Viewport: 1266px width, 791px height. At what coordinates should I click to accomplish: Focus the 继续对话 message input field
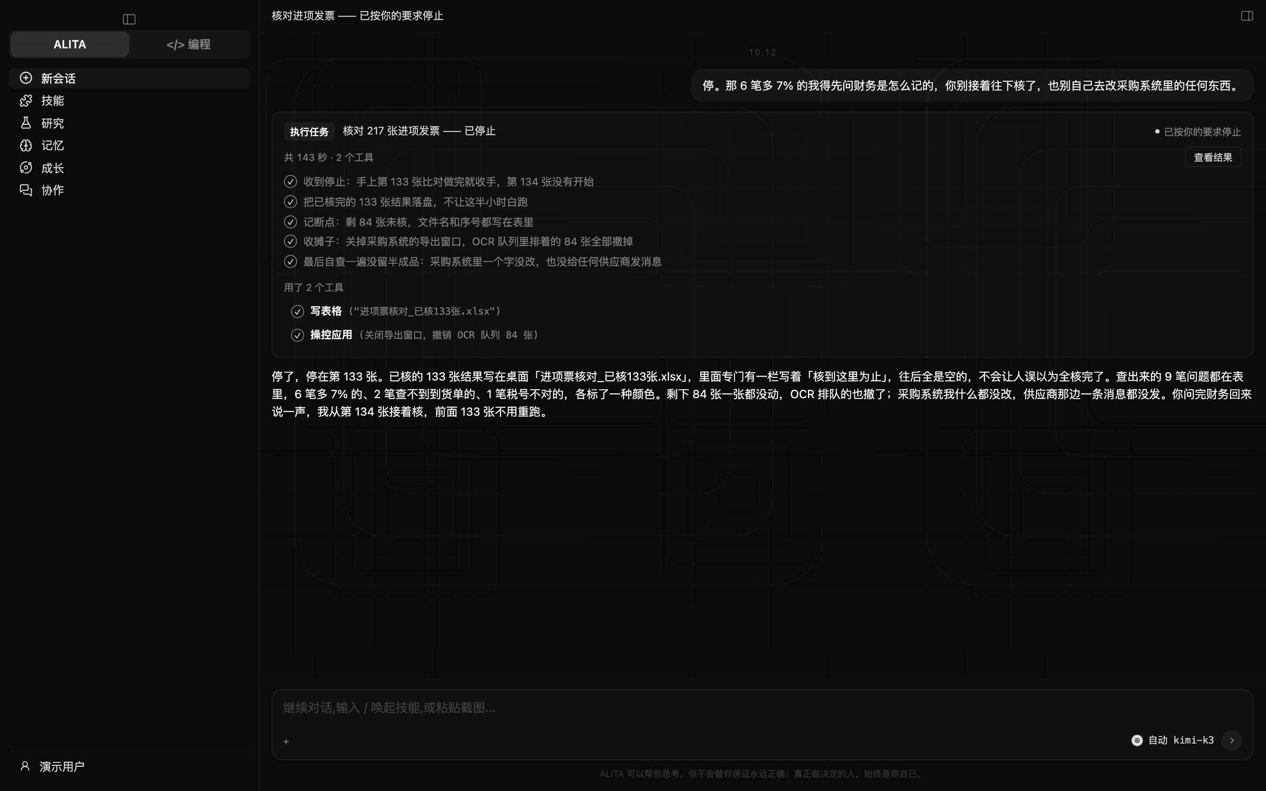[762, 708]
